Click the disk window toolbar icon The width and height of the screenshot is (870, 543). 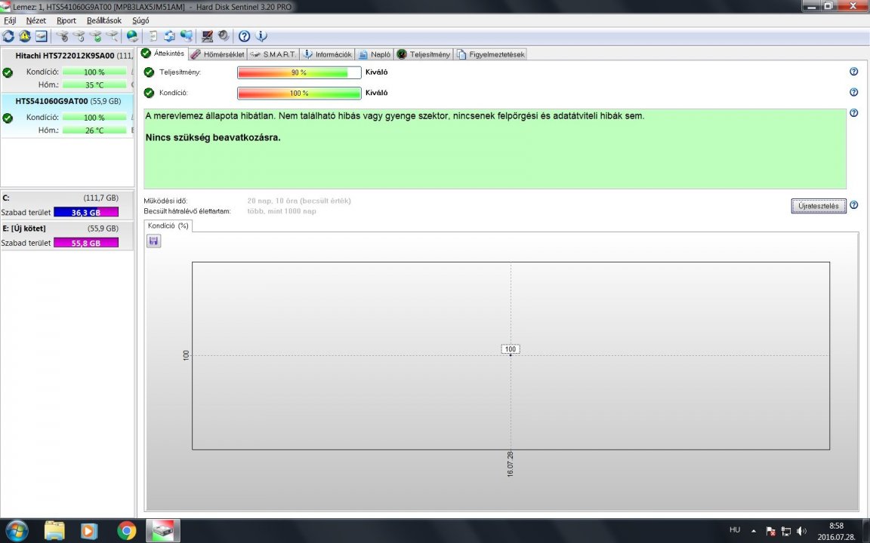(42, 36)
